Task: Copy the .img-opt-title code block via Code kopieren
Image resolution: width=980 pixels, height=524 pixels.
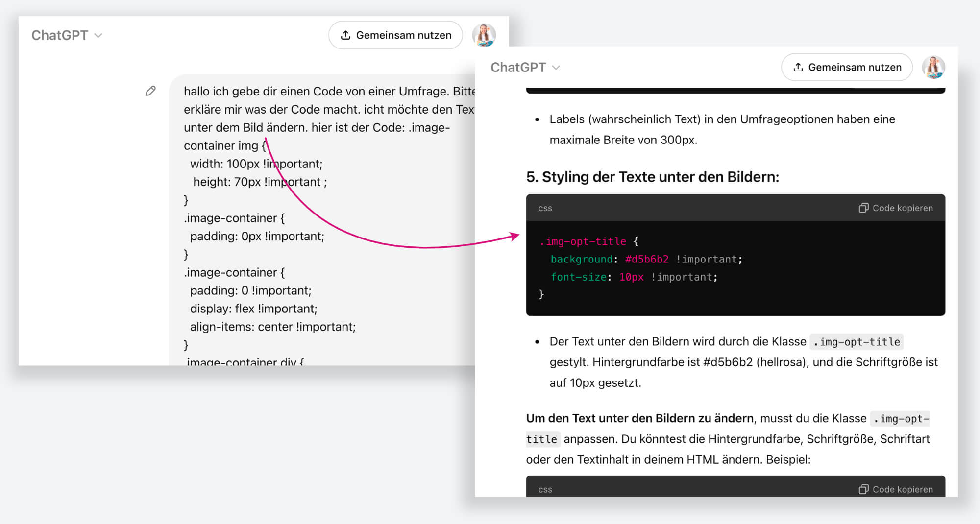Action: pyautogui.click(x=896, y=208)
